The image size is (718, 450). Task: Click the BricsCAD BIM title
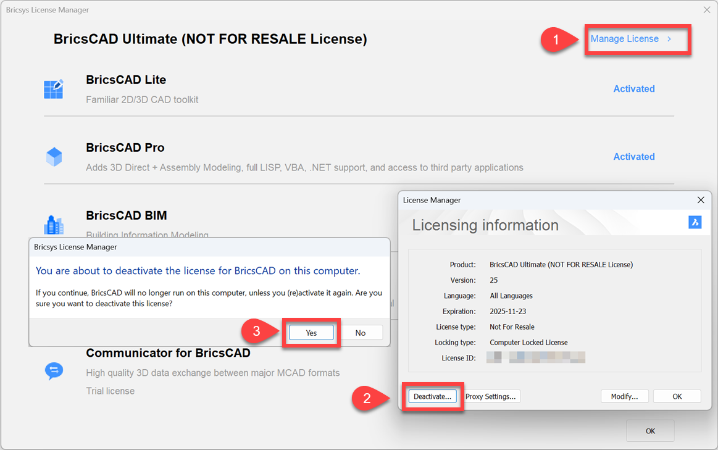pos(127,215)
